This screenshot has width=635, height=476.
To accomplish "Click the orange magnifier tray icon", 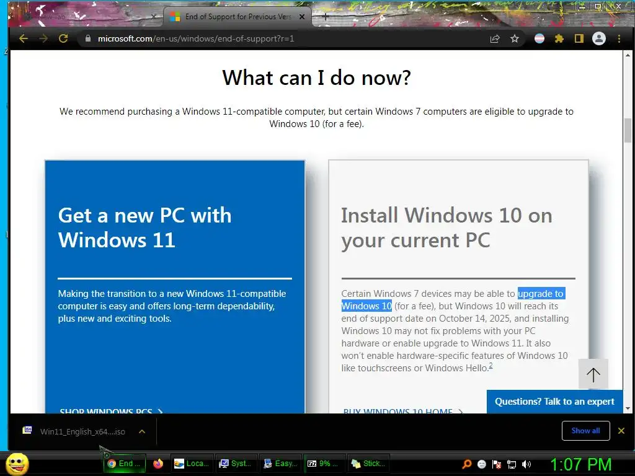I will (x=467, y=464).
